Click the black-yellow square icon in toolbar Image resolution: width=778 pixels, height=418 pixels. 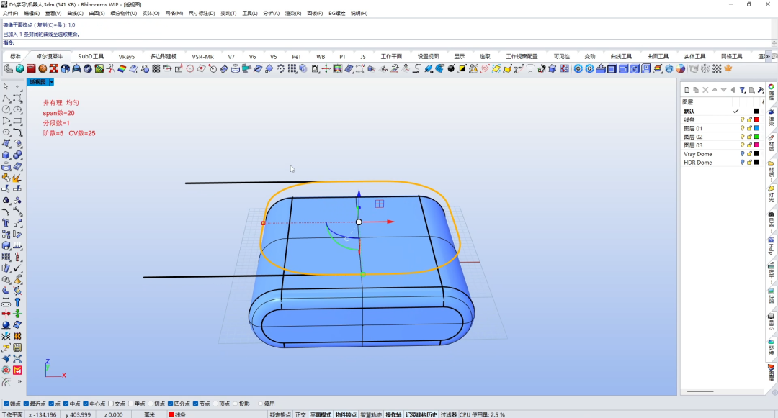(462, 69)
